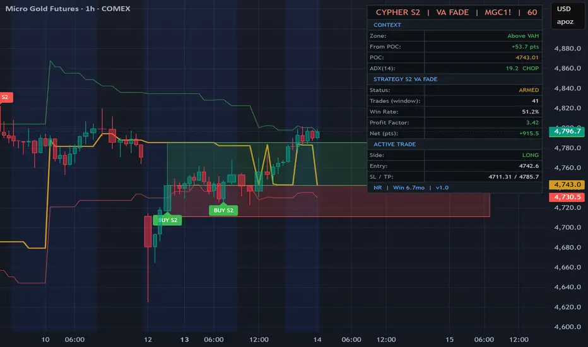The height and width of the screenshot is (347, 588).
Task: Click the 4,730.5 red price tag
Action: coord(567,197)
